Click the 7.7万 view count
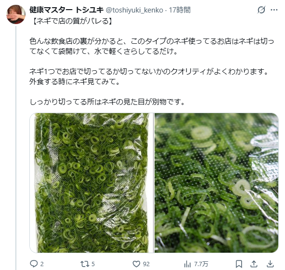285x270 pixels. pyautogui.click(x=201, y=264)
